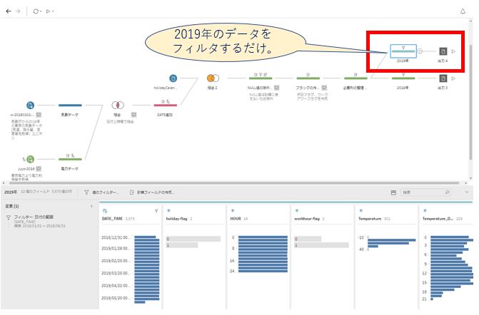Click the filter icon on DATE_TIME column

pyautogui.click(x=156, y=211)
